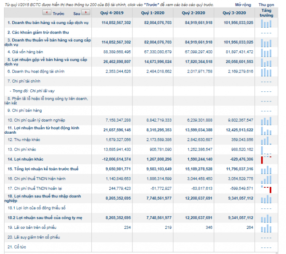This screenshot has height=254, width=286.
Task: Click the Quý 2-2020 Doanh thu value 84,919,661,918
Action: 193,23
